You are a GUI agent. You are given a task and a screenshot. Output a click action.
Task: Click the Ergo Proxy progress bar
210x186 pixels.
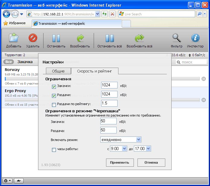point(102,100)
